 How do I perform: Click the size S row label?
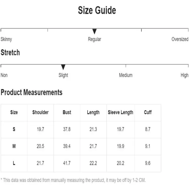[x=14, y=129]
